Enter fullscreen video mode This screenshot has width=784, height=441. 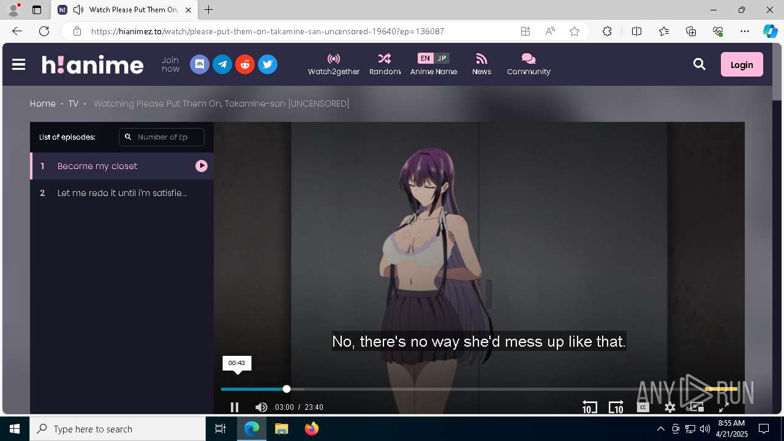click(723, 407)
